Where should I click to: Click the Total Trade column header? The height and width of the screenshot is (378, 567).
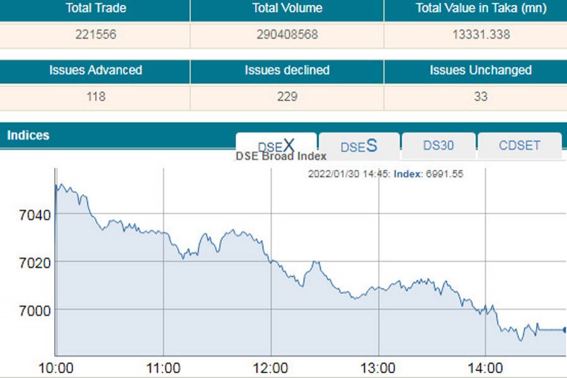point(94,8)
